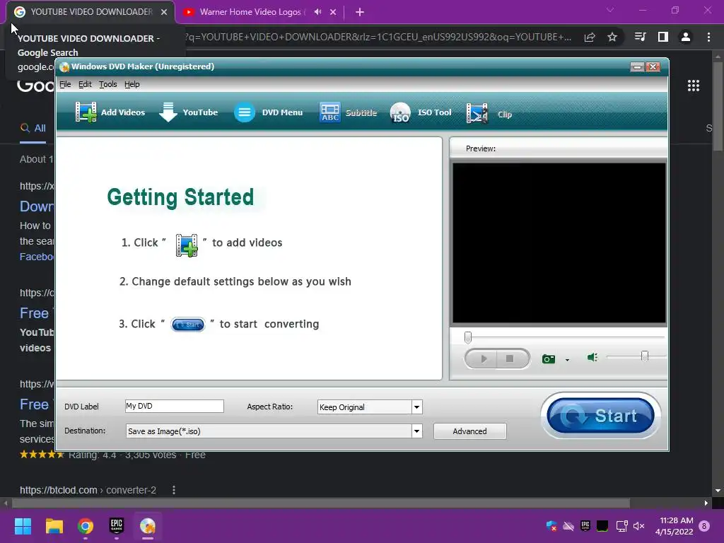Click the Chrome share page icon
This screenshot has width=724, height=543.
(590, 37)
